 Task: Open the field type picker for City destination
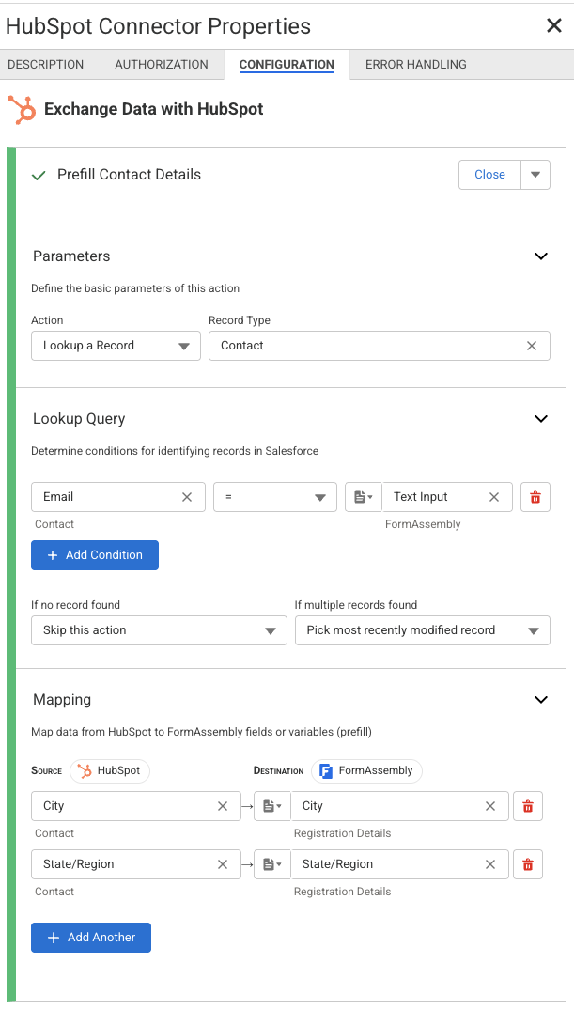[x=272, y=806]
